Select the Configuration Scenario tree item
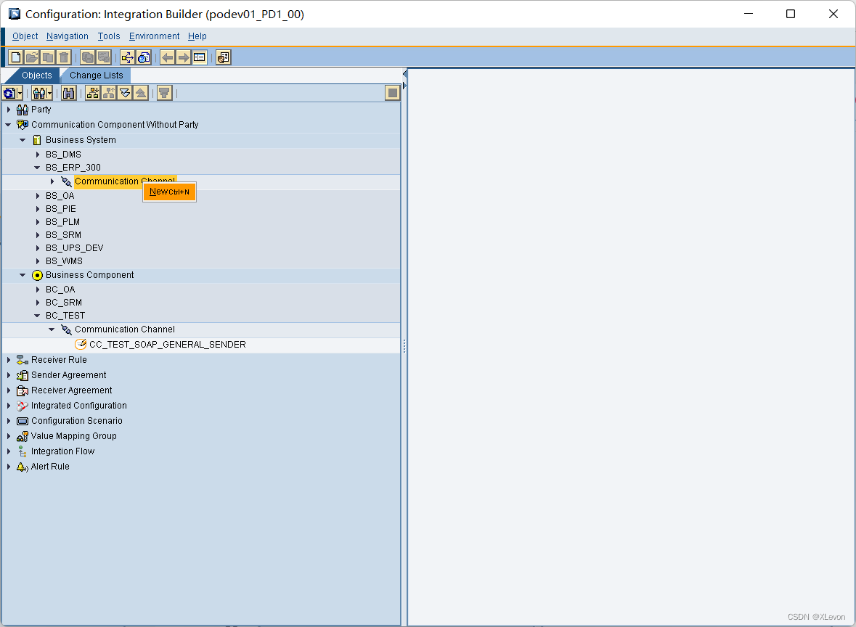The width and height of the screenshot is (856, 627). (x=77, y=422)
